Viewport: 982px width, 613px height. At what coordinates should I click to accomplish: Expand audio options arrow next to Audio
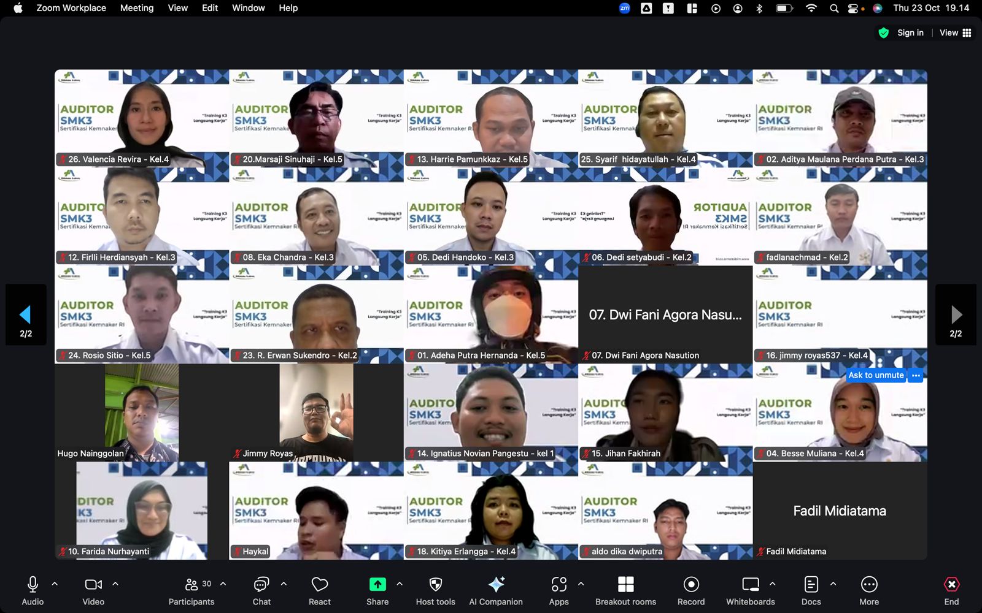click(x=55, y=584)
